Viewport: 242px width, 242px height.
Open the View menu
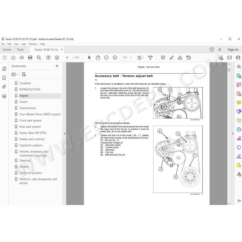click(16, 44)
